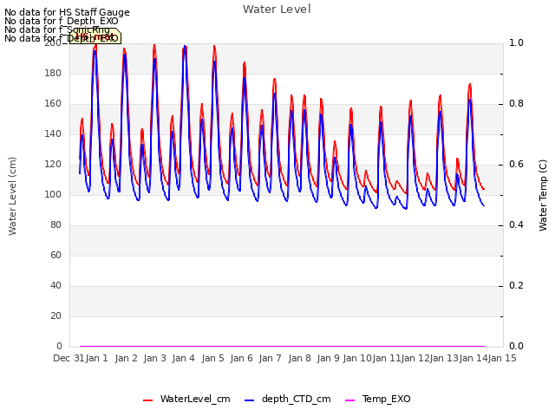Click the Jan 14 x-axis tick label
This screenshot has width=555, height=416.
pyautogui.click(x=473, y=358)
